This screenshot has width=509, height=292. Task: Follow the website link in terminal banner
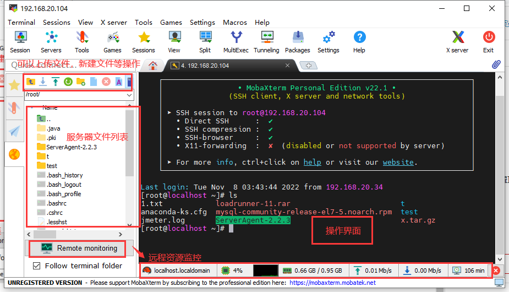(x=398, y=163)
